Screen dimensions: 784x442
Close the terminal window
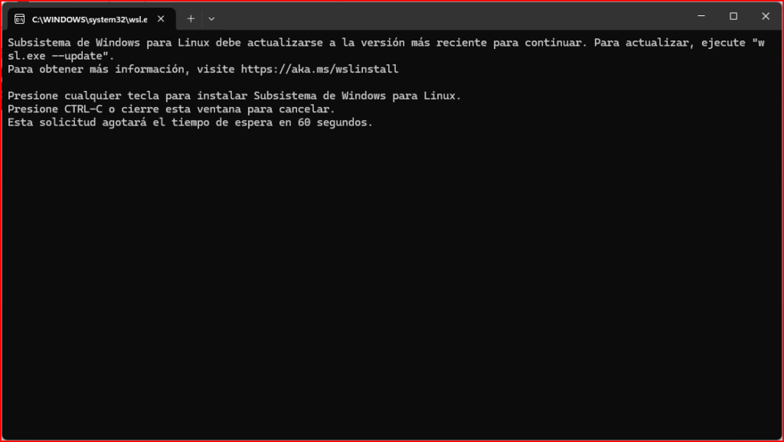pos(766,16)
